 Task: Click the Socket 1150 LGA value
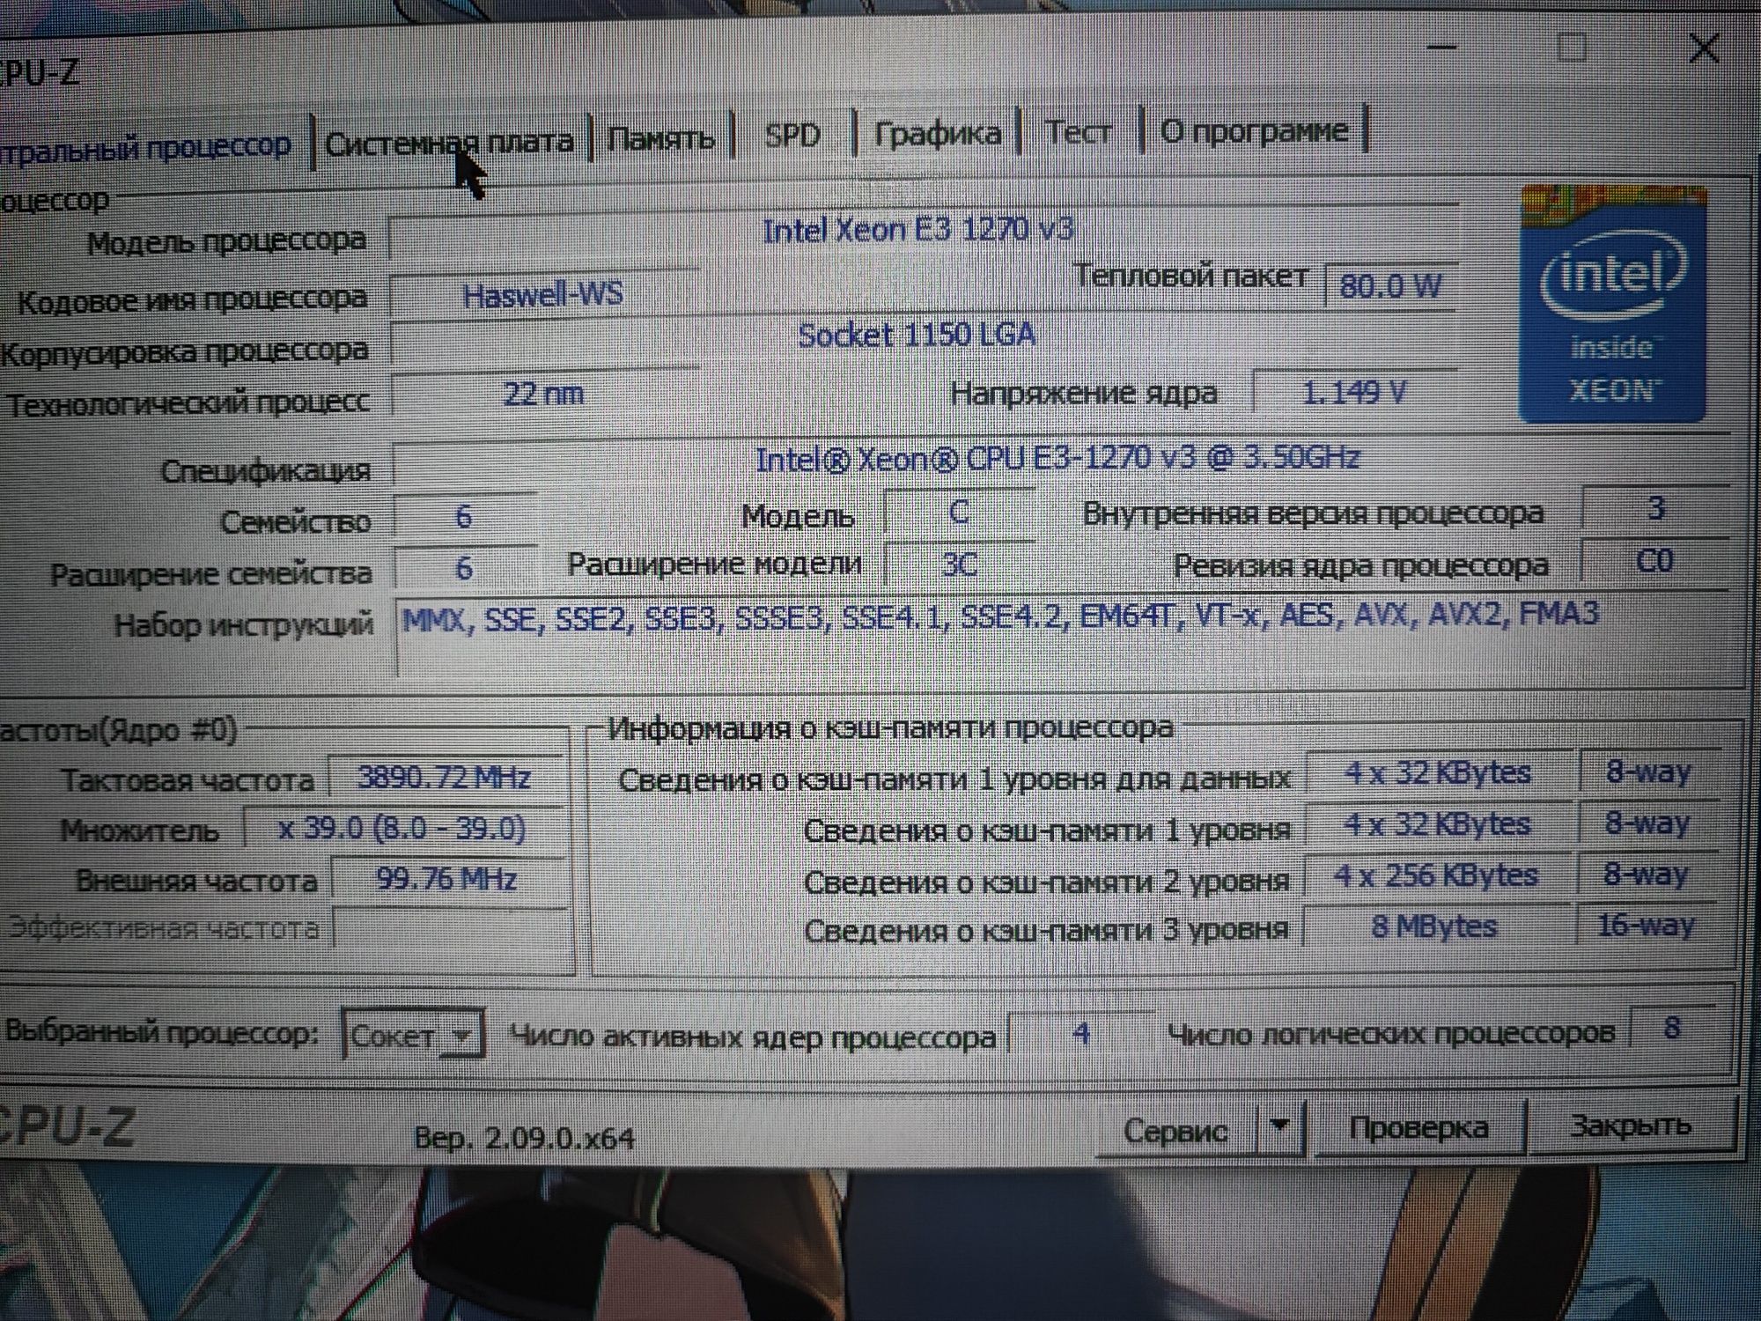(x=916, y=336)
